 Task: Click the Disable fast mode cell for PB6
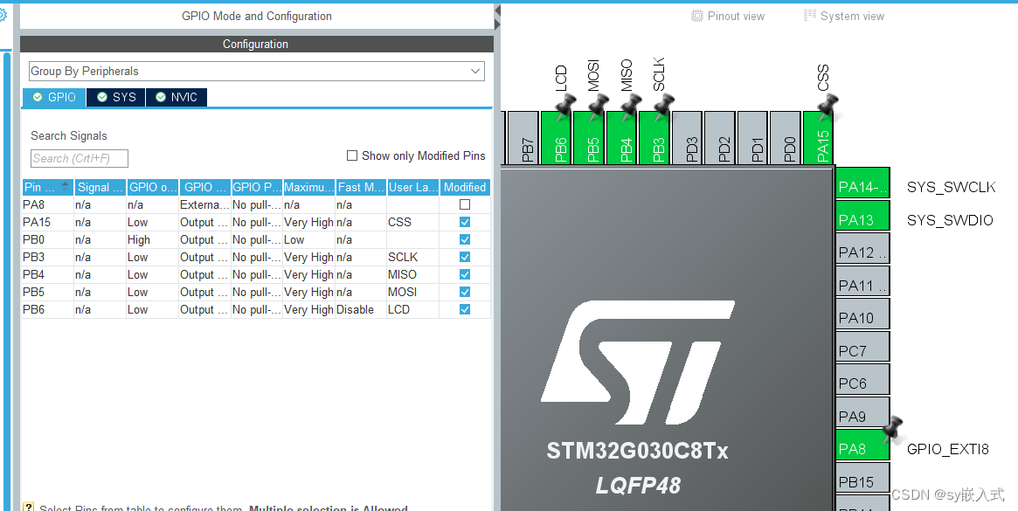361,310
